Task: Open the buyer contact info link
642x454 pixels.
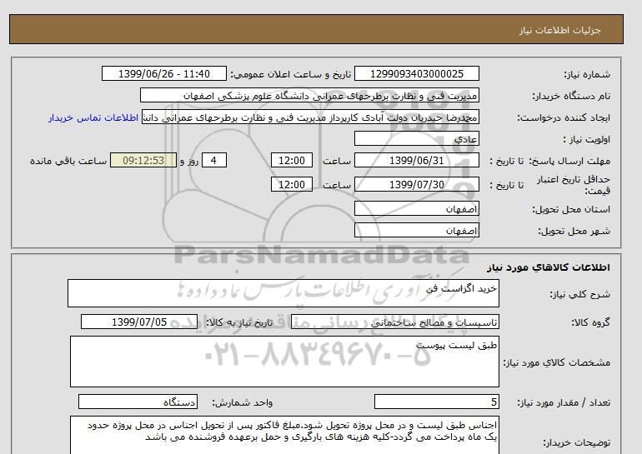Action: (x=93, y=117)
